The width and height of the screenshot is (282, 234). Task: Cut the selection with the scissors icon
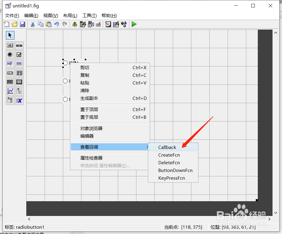coord(32,24)
